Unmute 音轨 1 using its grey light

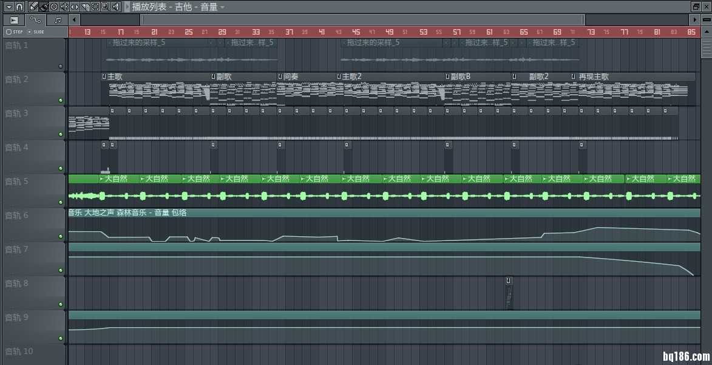click(x=60, y=66)
